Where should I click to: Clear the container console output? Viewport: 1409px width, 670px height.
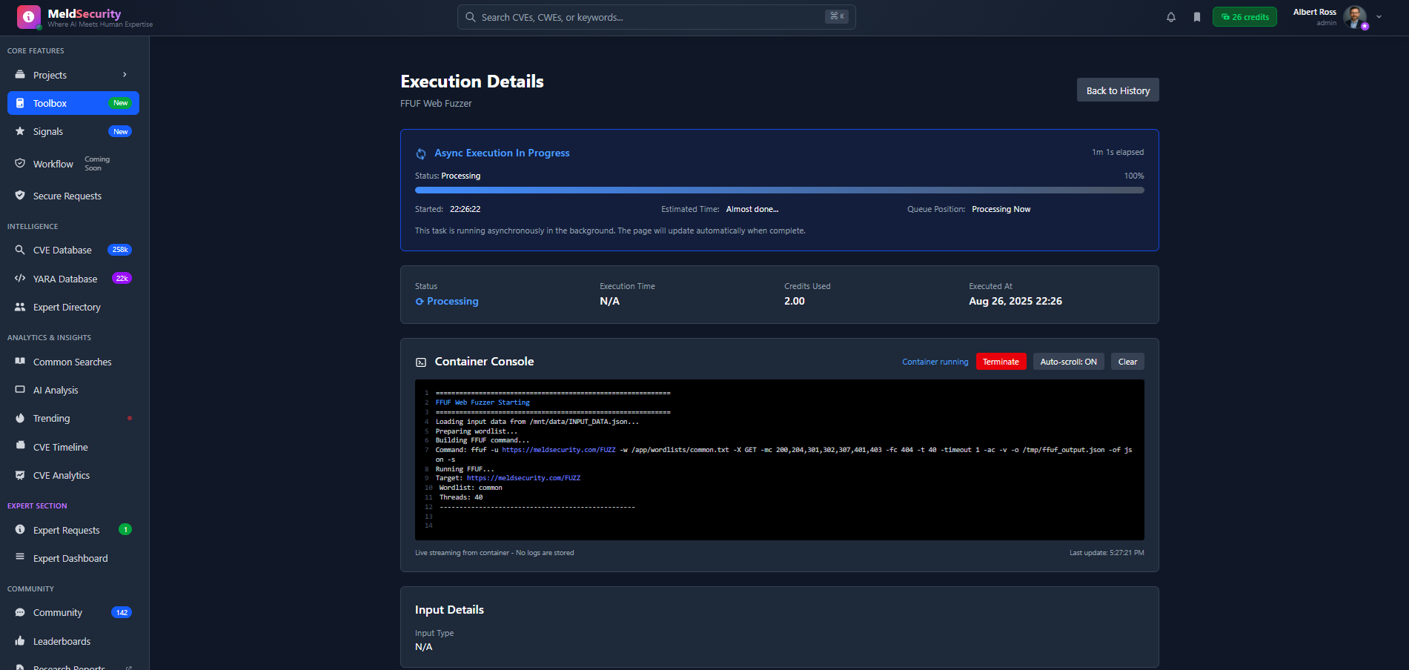pyautogui.click(x=1127, y=362)
